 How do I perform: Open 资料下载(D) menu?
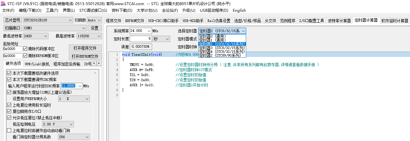coord(122,11)
